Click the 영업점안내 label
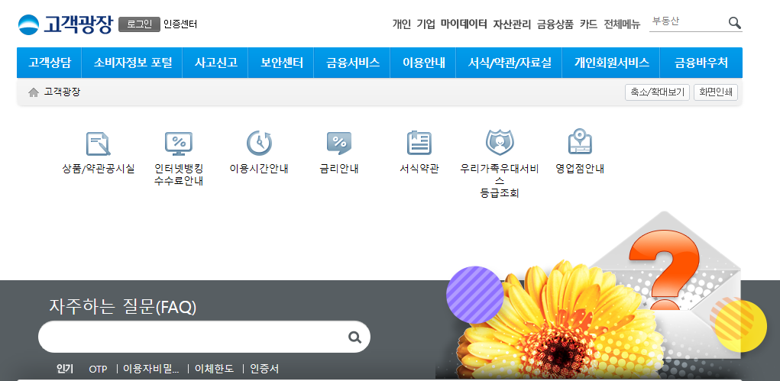This screenshot has height=381, width=780. (x=580, y=169)
